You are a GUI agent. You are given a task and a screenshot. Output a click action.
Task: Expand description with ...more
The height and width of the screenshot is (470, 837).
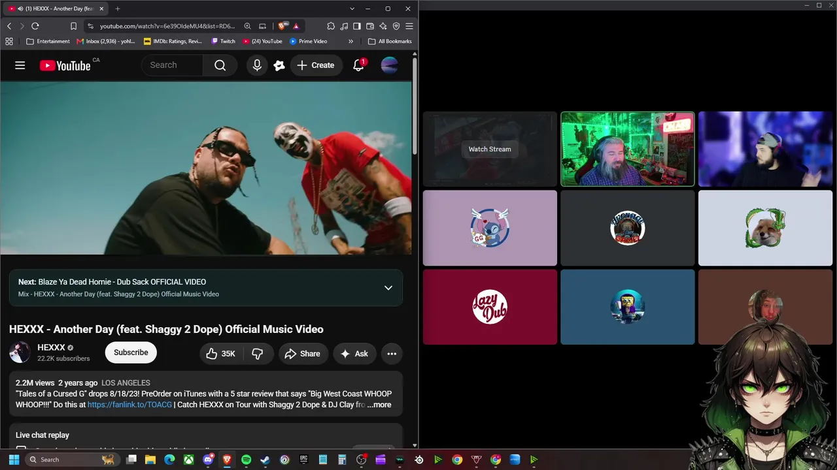coord(379,405)
